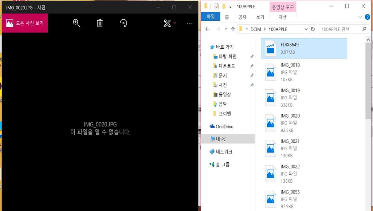
Task: Click the pin icon beside 사진
Action: coord(251,85)
